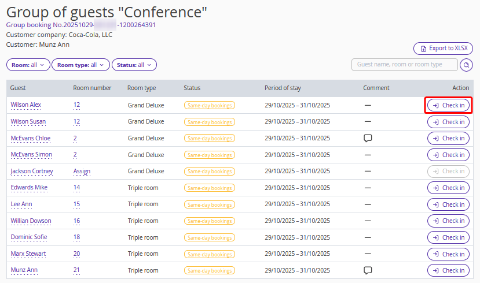
Task: Click Same-day bookings status for Lee Ann
Action: point(209,204)
